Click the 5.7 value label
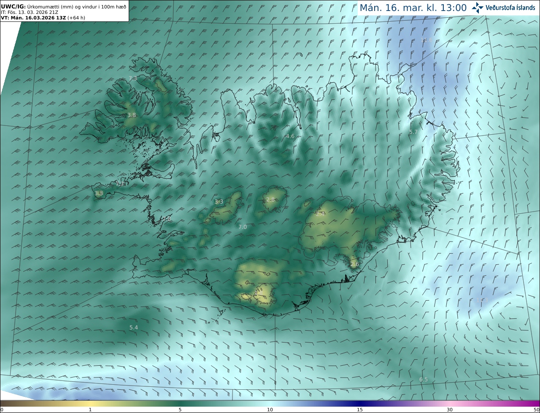This screenshot has width=540, height=413. 413,132
